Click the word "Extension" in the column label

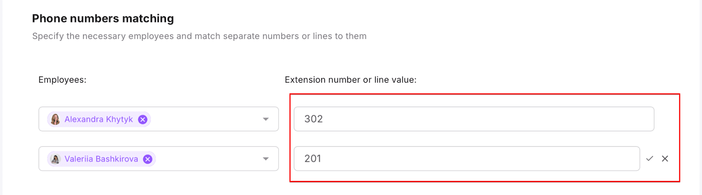pos(304,80)
